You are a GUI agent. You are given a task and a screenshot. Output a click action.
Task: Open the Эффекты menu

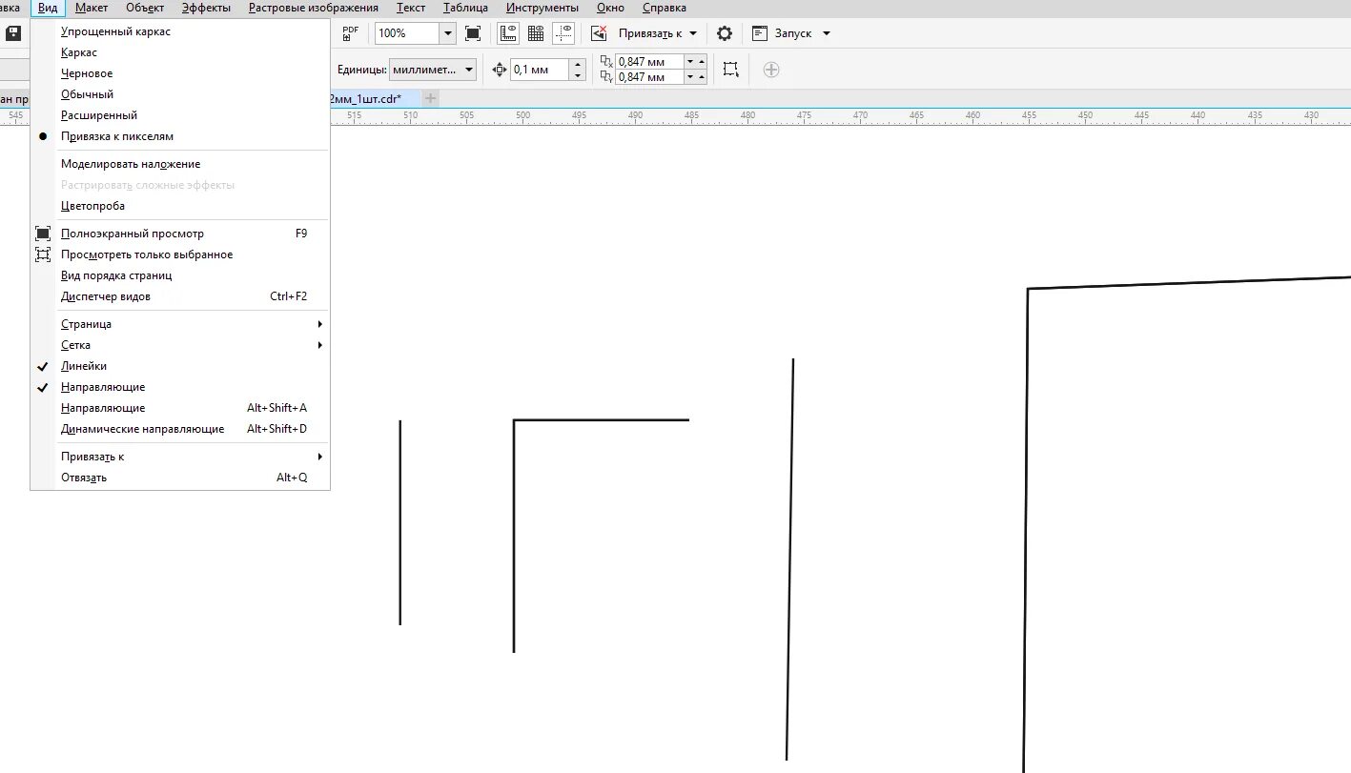click(206, 8)
